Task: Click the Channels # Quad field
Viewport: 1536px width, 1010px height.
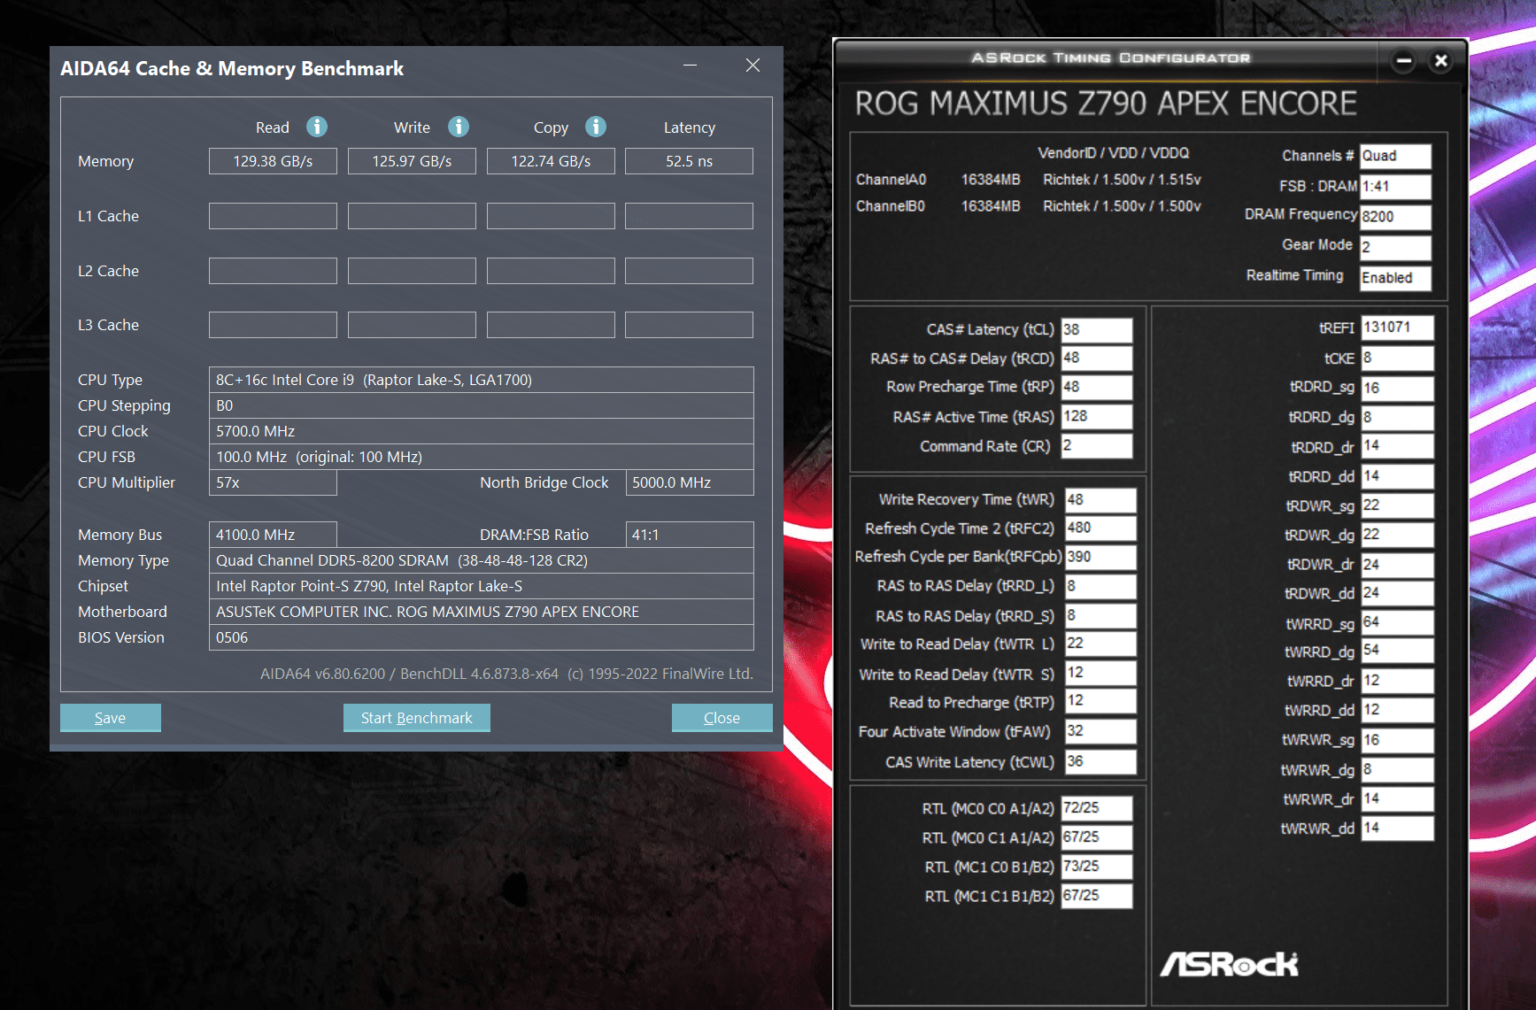Action: coord(1395,156)
